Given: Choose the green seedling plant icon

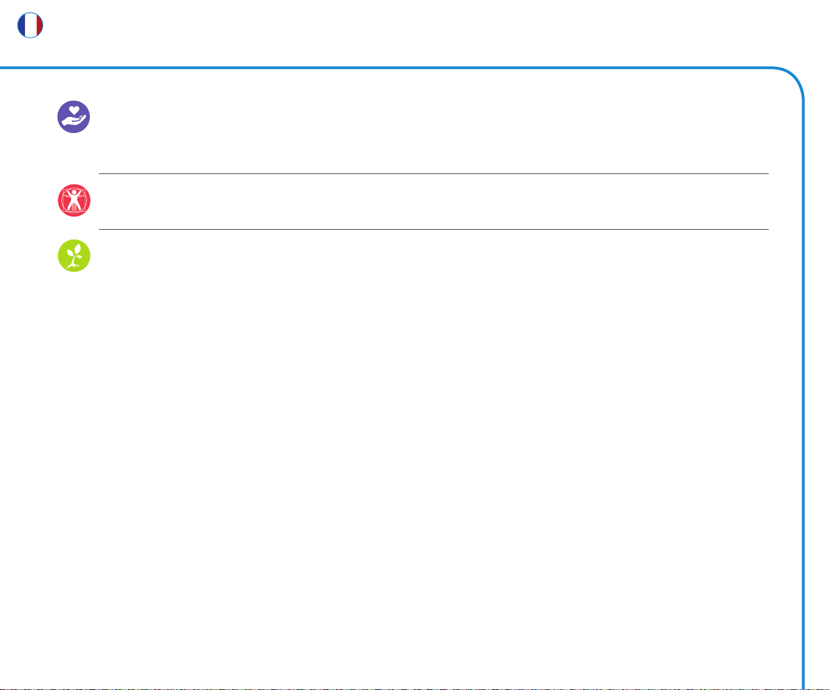Looking at the screenshot, I should click(74, 256).
